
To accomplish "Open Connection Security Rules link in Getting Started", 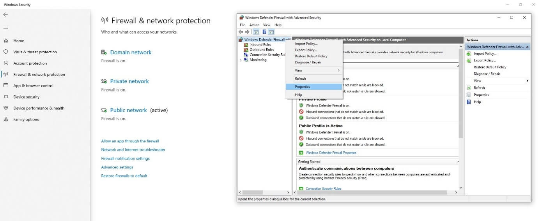I will click(x=323, y=189).
